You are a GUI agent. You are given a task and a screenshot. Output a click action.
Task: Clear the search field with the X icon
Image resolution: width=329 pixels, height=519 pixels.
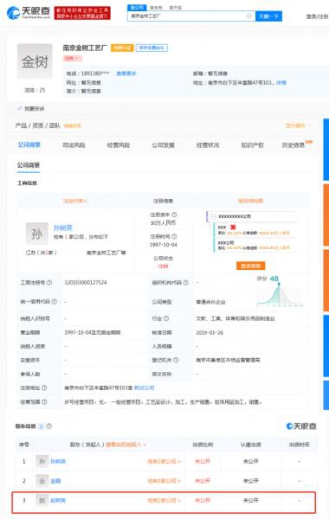tap(248, 16)
